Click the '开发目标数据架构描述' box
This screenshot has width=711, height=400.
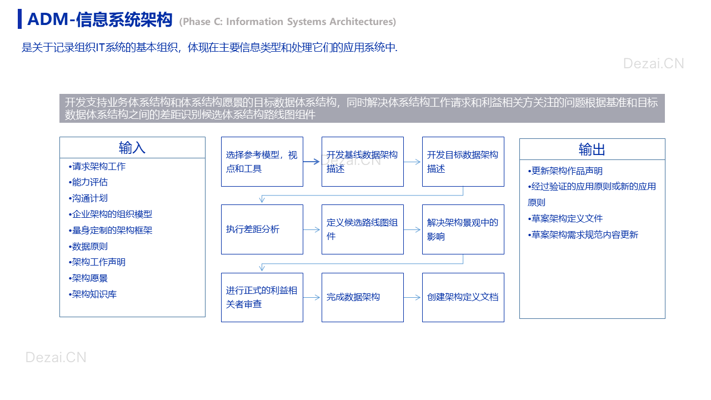pos(463,162)
